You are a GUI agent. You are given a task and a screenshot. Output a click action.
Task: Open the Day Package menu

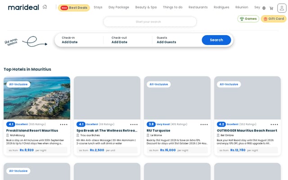119,7
